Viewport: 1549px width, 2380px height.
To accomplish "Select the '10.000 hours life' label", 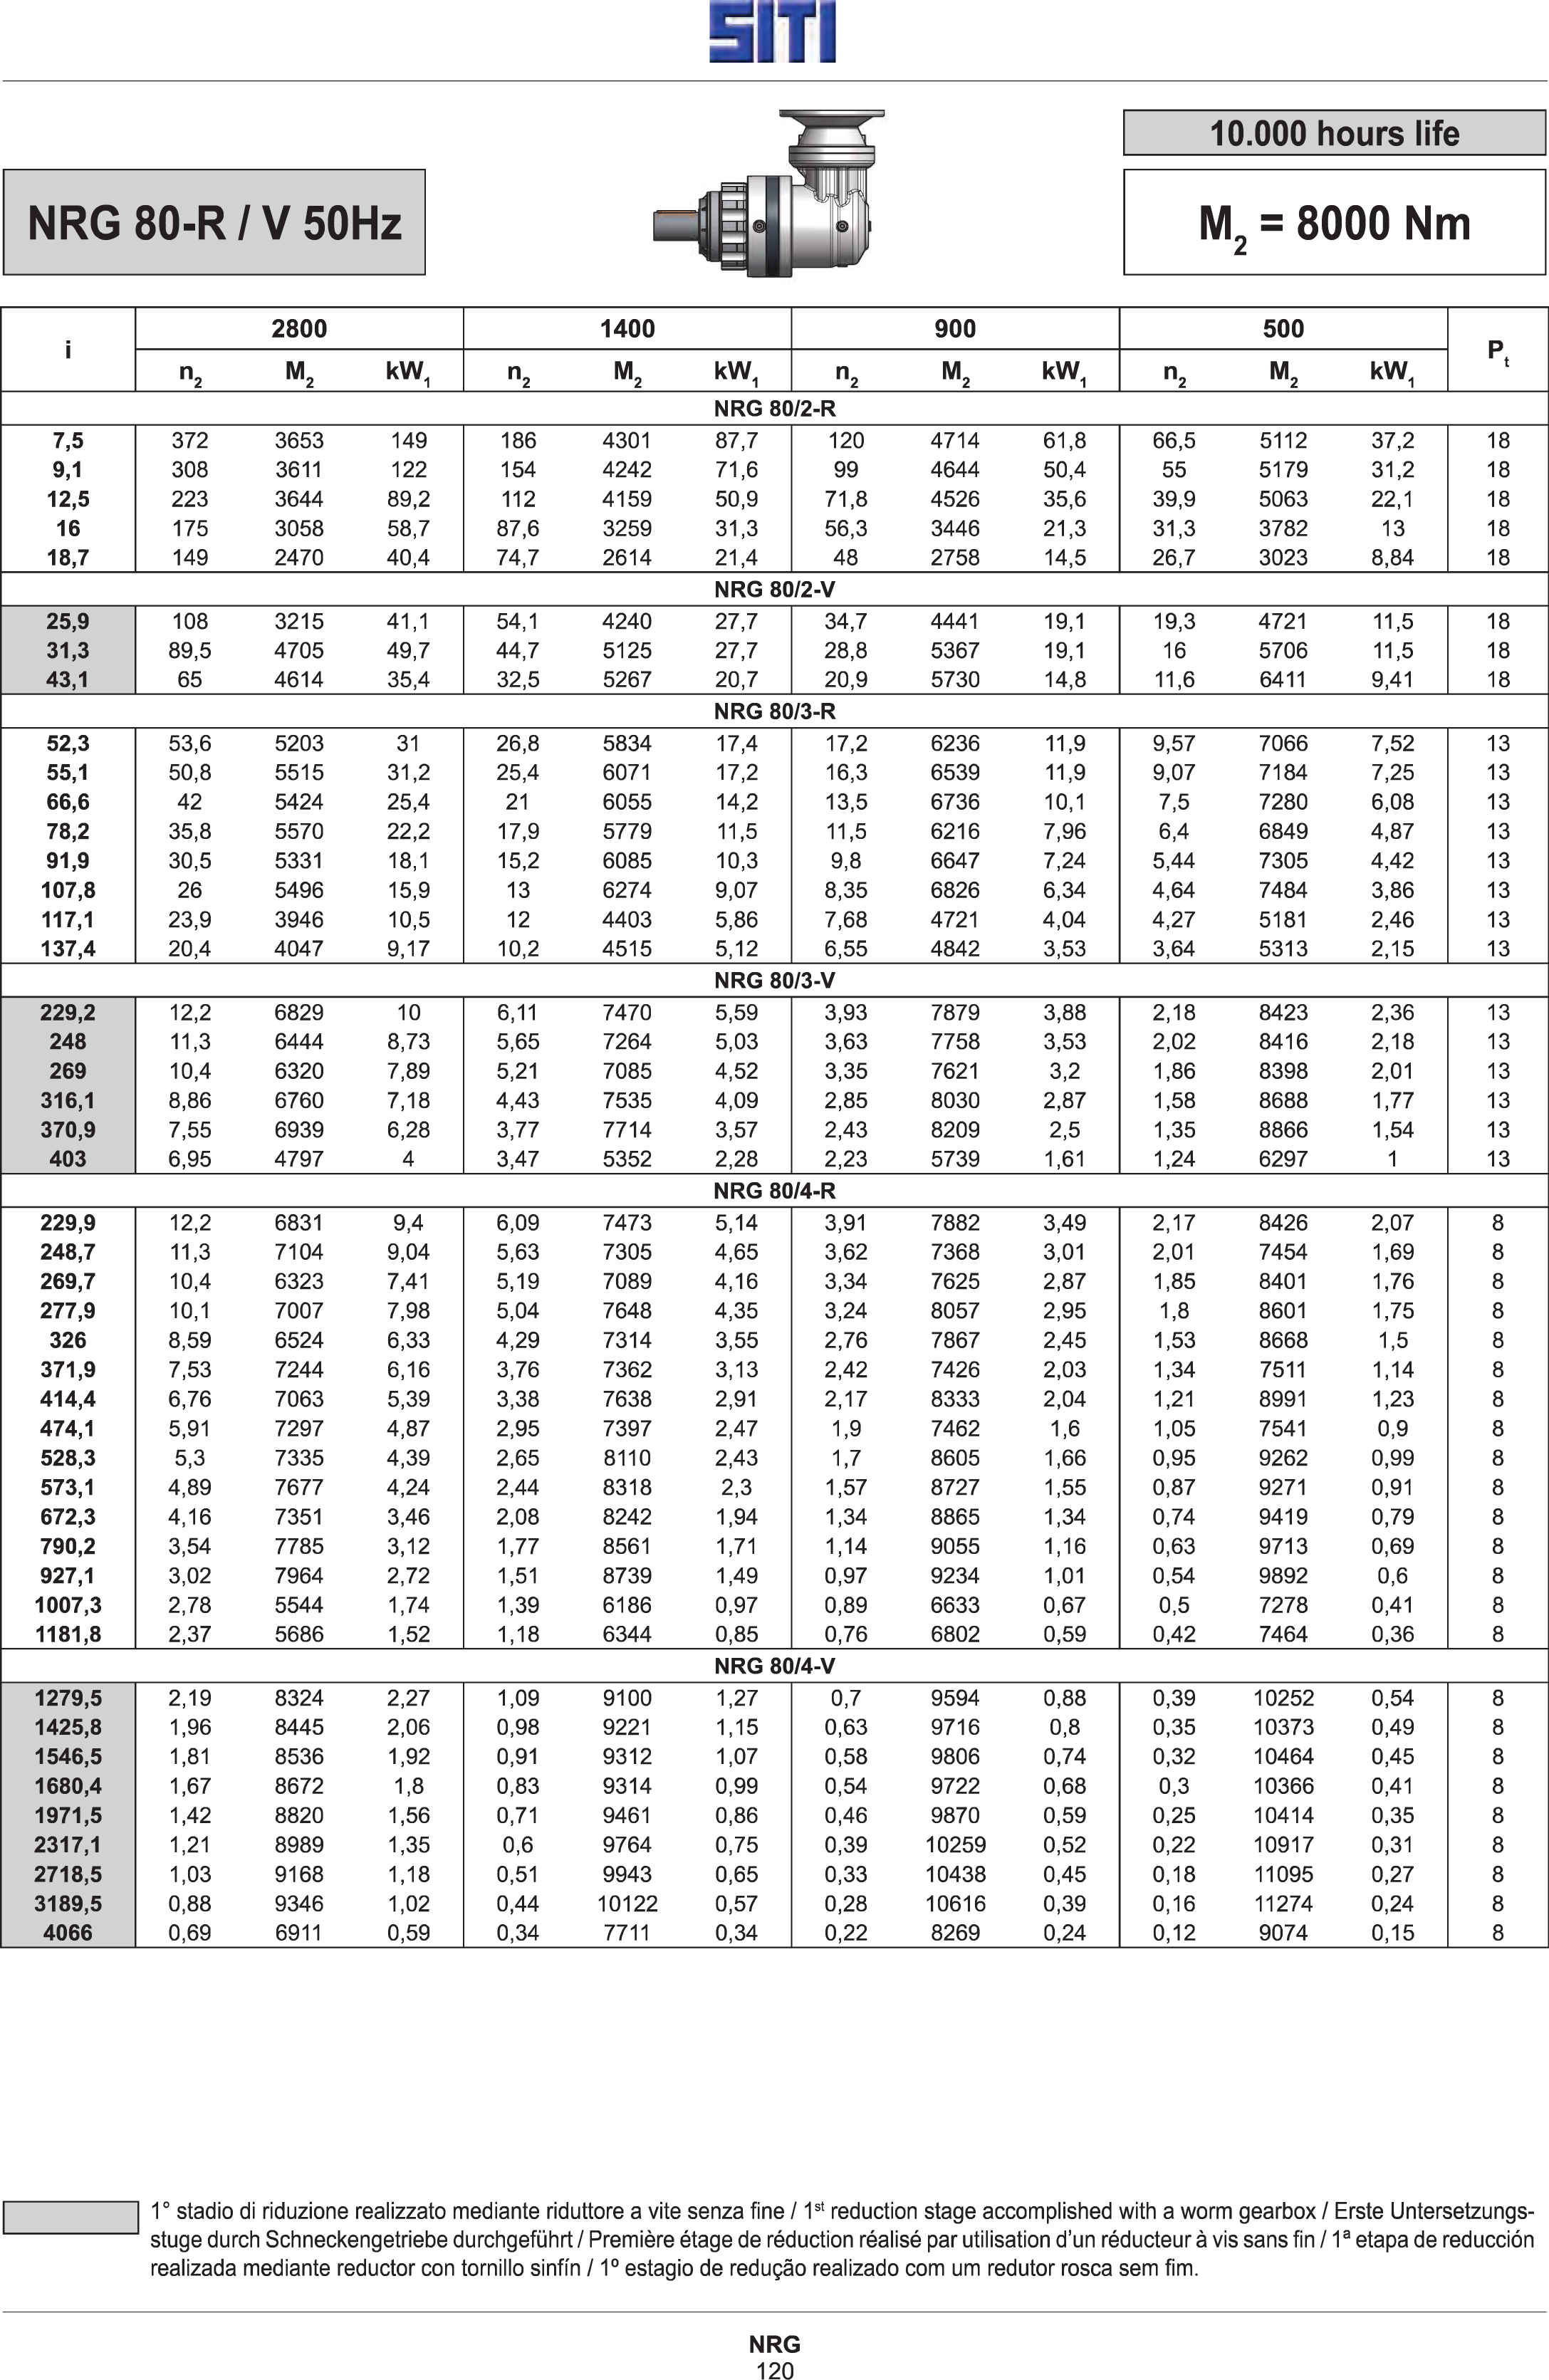I will (1334, 133).
